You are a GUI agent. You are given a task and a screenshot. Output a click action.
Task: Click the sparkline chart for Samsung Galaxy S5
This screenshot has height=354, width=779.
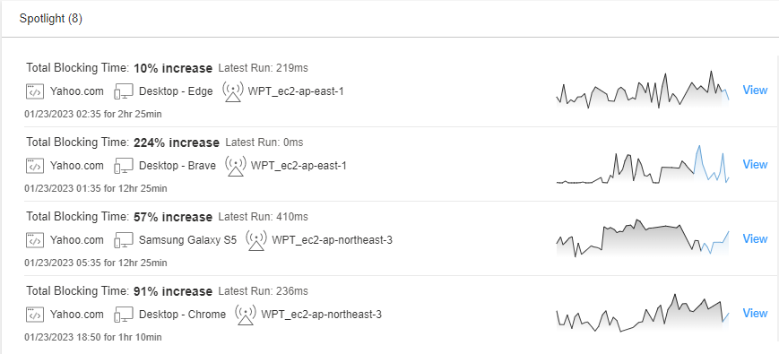click(643, 237)
